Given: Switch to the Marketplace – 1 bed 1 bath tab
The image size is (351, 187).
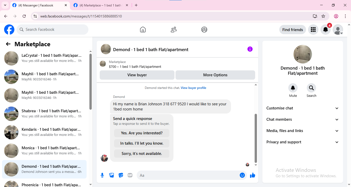Looking at the screenshot, I should pyautogui.click(x=100, y=5).
